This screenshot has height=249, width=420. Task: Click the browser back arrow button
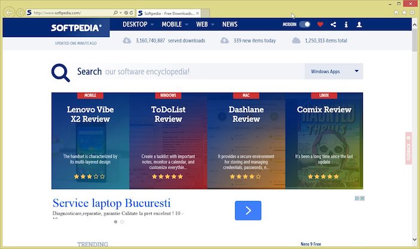tap(9, 13)
